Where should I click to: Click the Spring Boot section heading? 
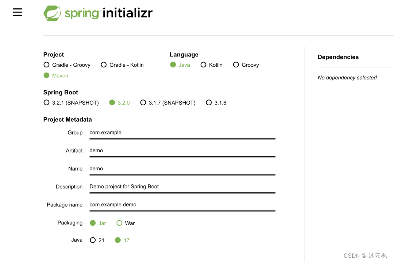(61, 92)
